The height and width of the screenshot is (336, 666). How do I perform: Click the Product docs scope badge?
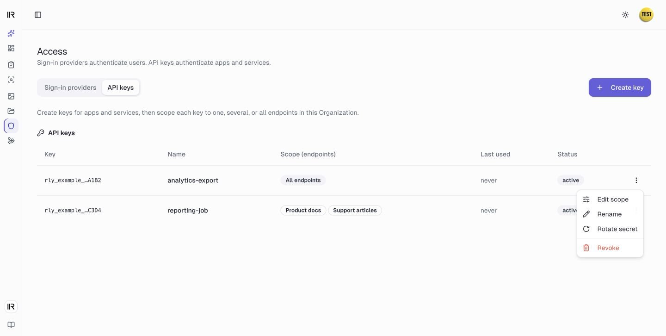tap(303, 211)
